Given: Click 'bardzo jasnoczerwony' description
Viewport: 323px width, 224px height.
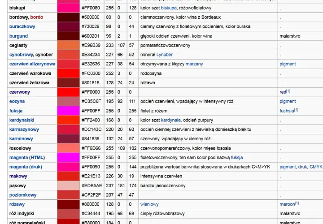Looking at the screenshot, I should coord(163,186).
